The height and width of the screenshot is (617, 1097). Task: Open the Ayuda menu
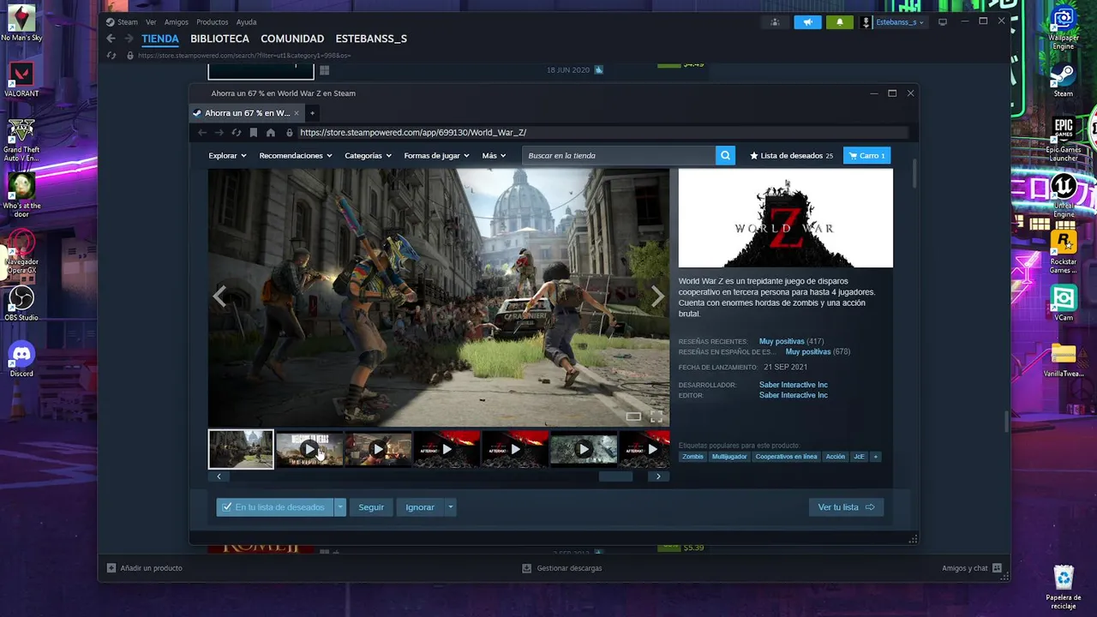(246, 22)
